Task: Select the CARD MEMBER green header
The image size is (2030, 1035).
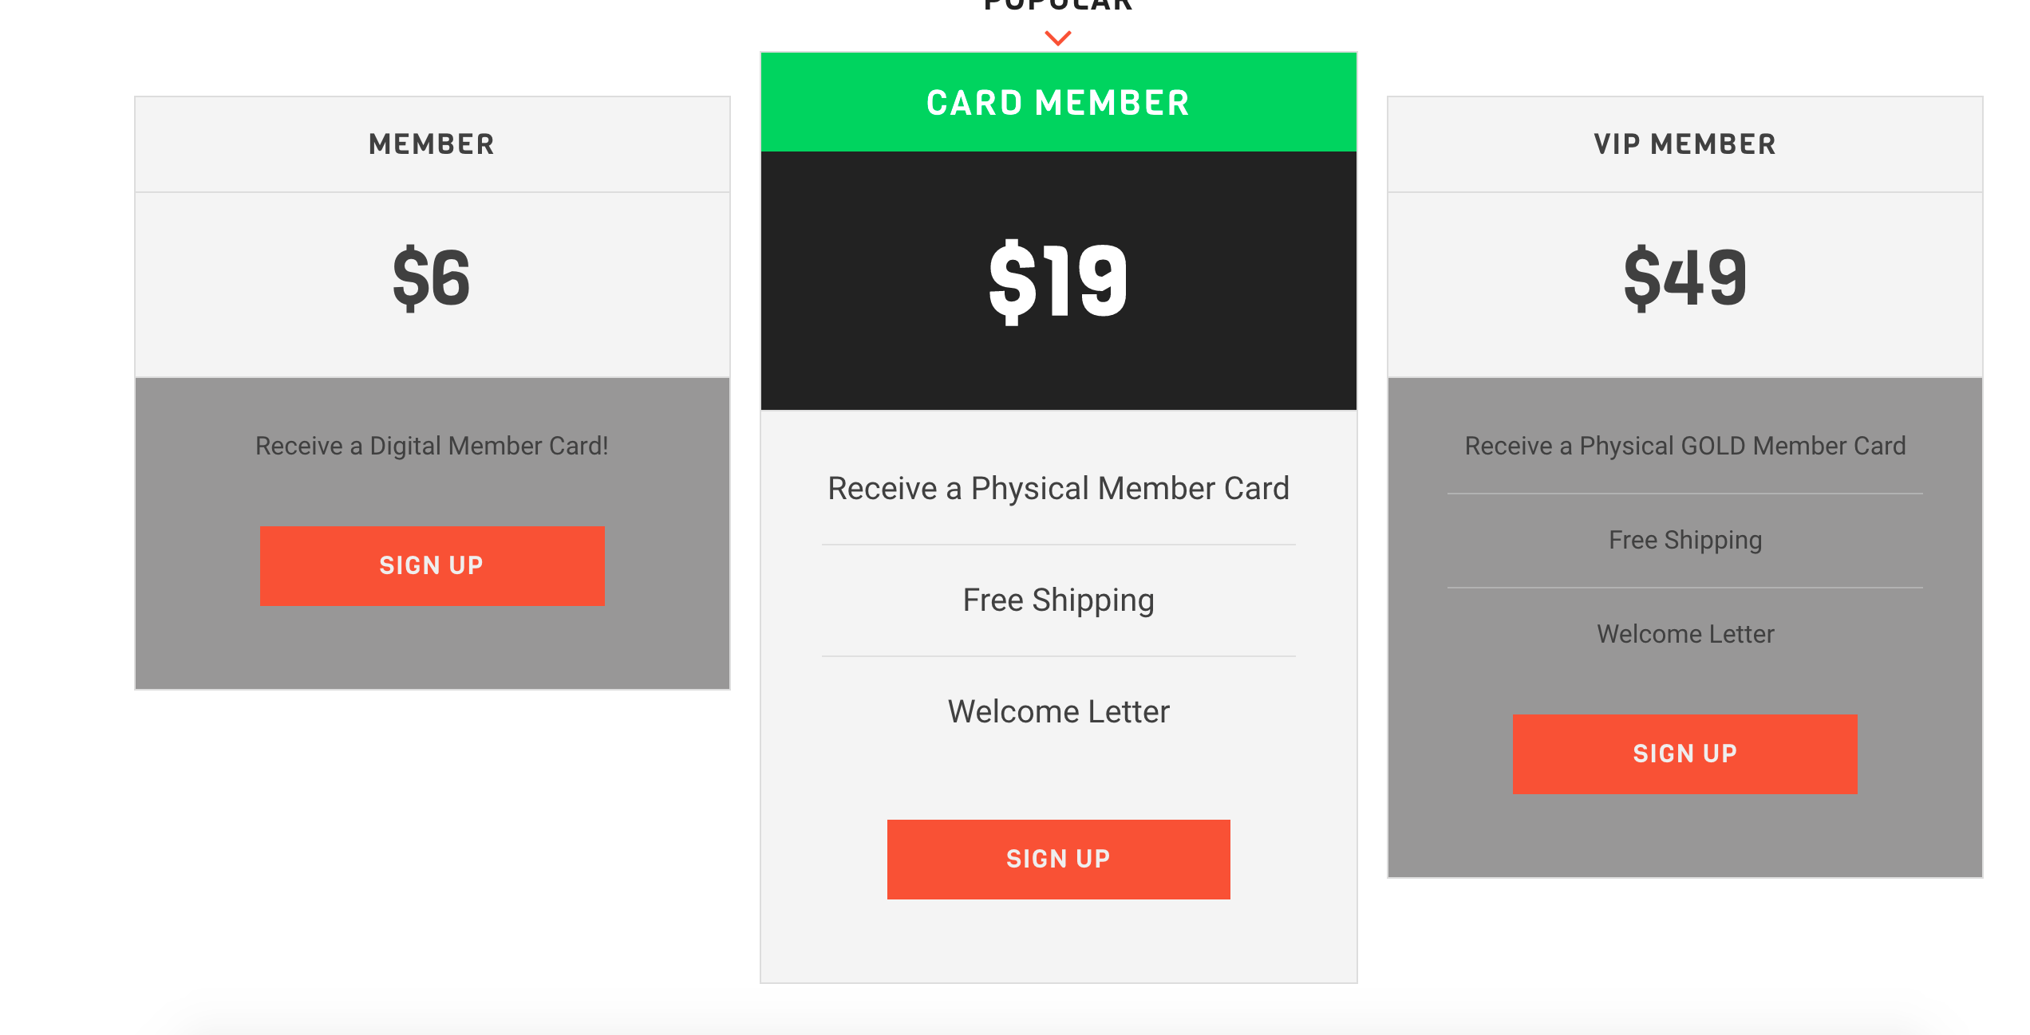Action: click(1058, 101)
